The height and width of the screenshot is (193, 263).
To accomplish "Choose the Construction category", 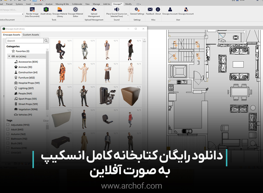I will [26, 72].
